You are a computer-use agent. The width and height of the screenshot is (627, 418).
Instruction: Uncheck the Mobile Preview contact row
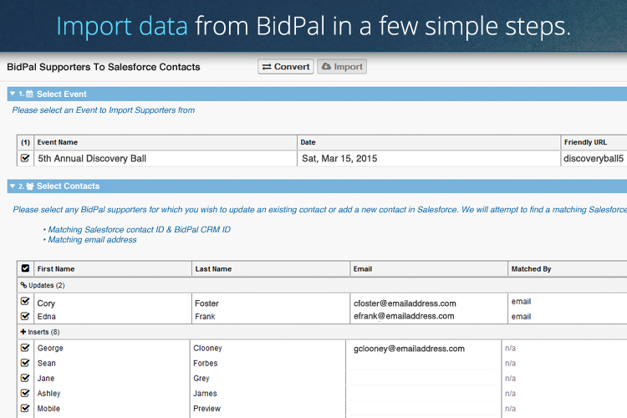coord(25,409)
